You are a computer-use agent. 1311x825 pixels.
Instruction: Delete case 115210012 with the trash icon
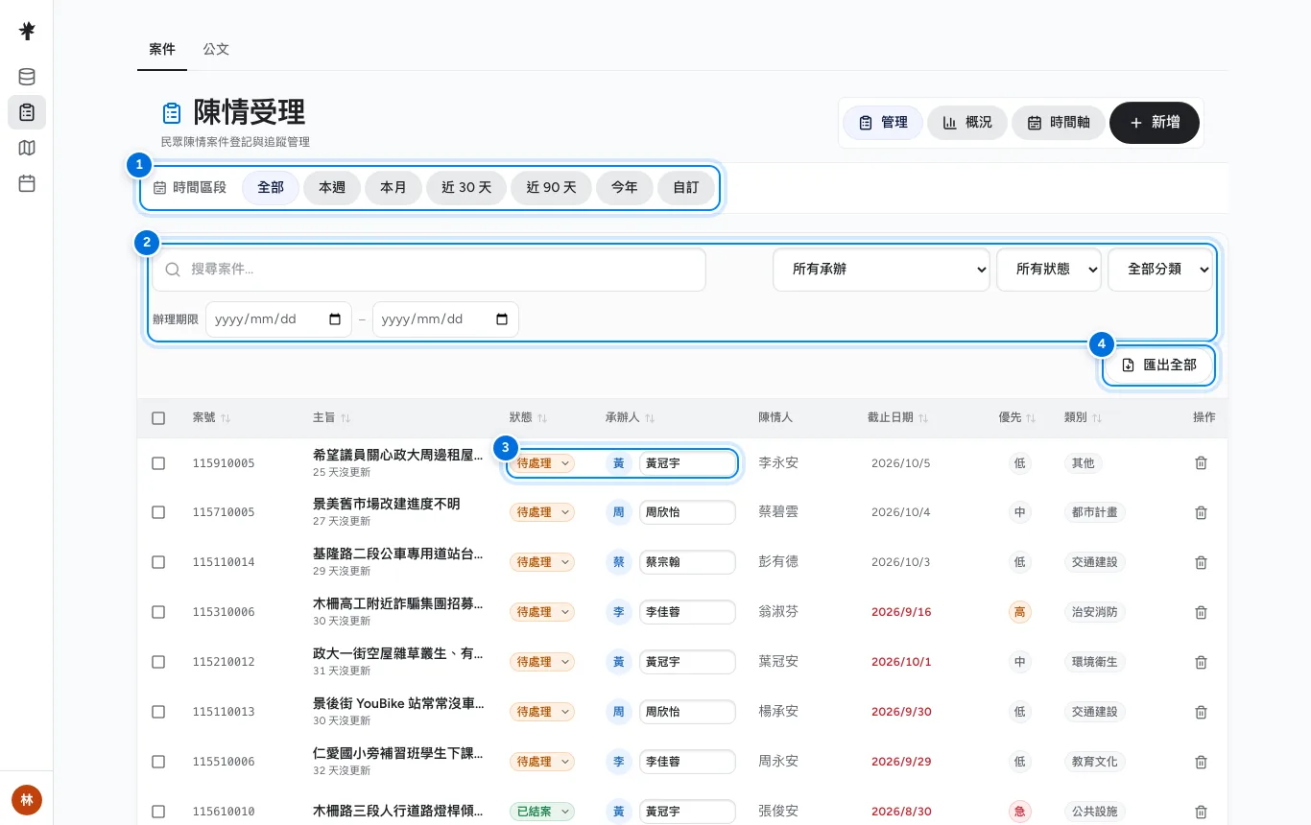coord(1201,662)
